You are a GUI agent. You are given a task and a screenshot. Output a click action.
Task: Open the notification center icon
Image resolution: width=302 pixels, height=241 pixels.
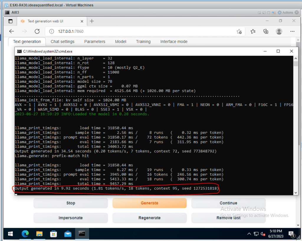pyautogui.click(x=291, y=234)
